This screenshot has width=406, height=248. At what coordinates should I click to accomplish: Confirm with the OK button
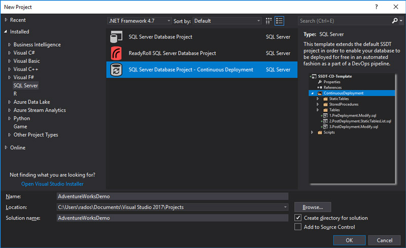(349, 240)
